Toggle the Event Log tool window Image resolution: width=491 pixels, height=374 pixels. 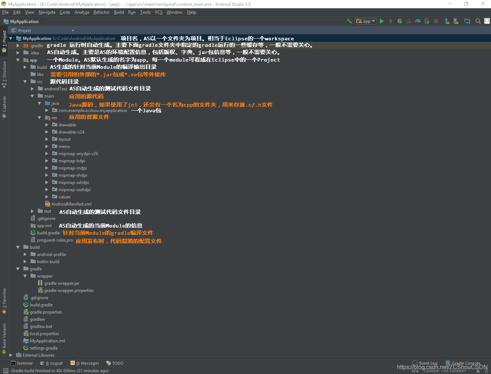click(425, 363)
